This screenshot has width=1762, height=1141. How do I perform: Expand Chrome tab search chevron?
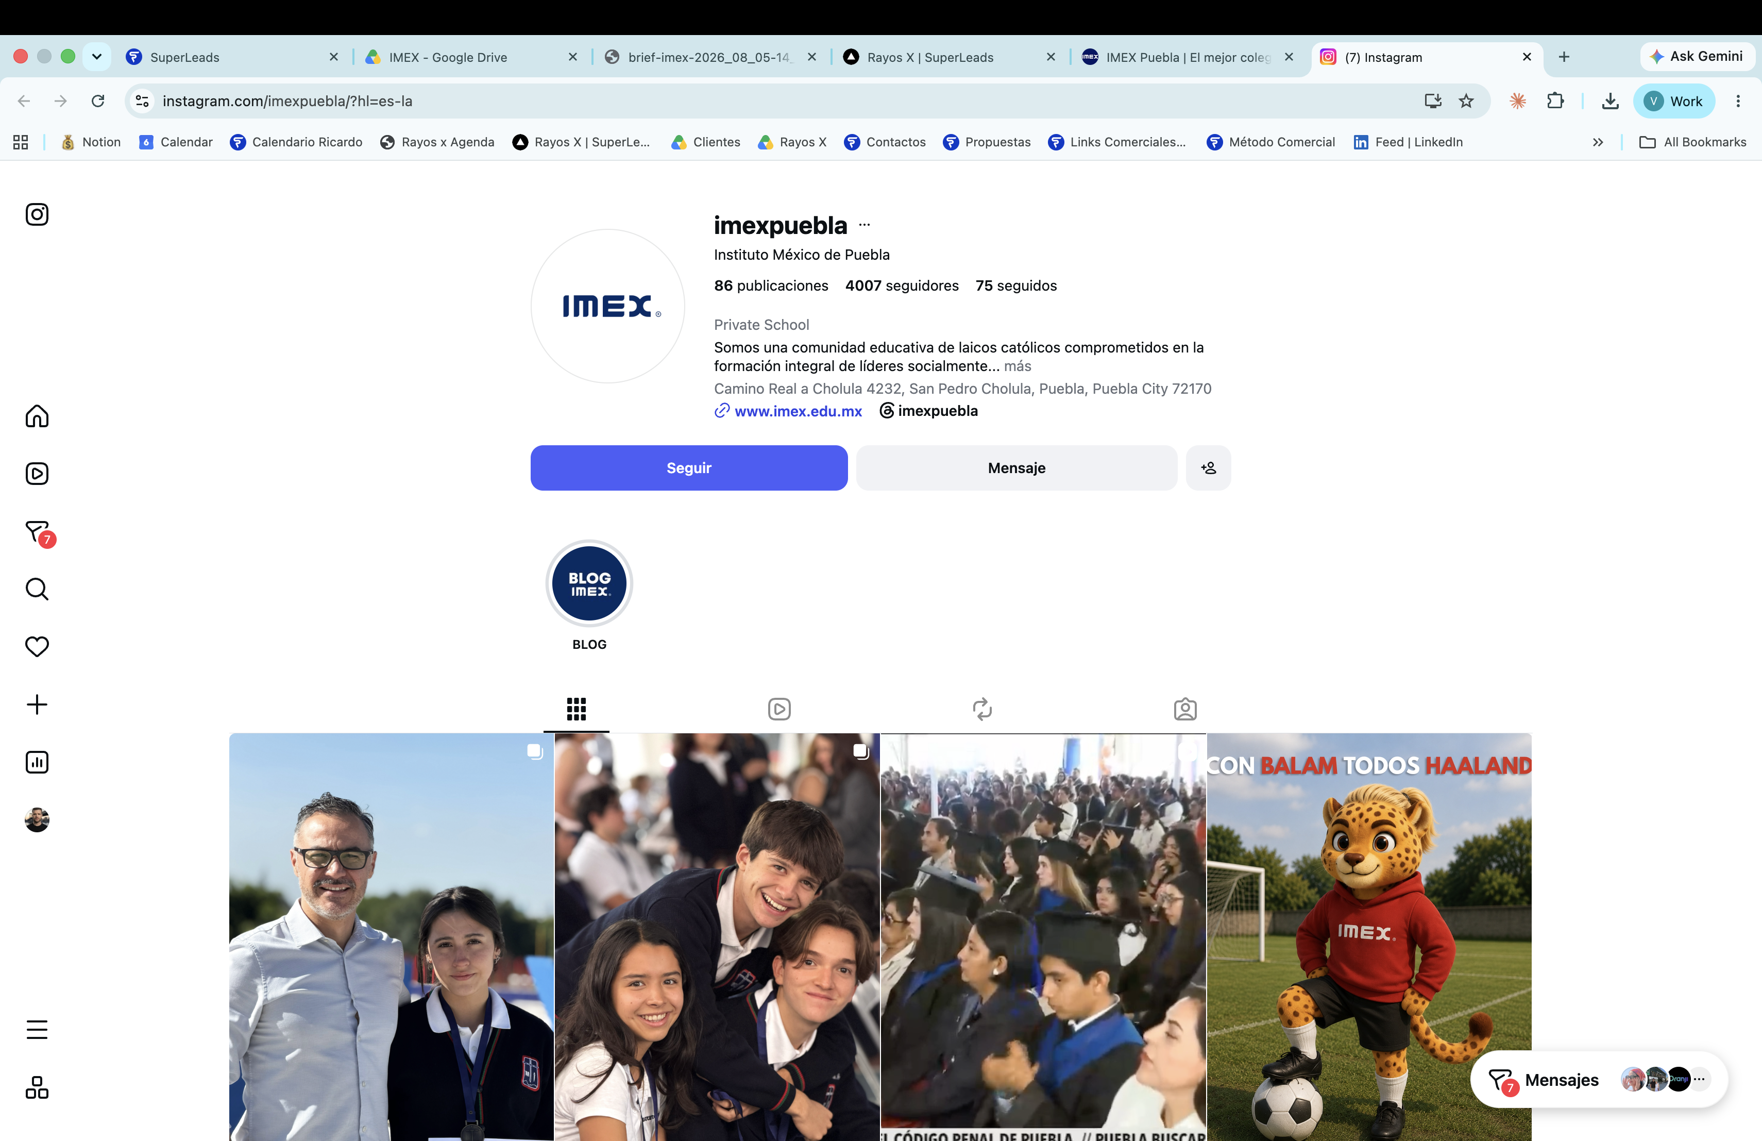96,57
